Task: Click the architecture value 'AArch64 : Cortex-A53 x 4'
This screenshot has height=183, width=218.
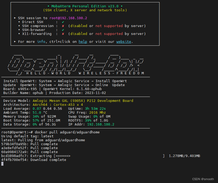Action: pos(58,104)
